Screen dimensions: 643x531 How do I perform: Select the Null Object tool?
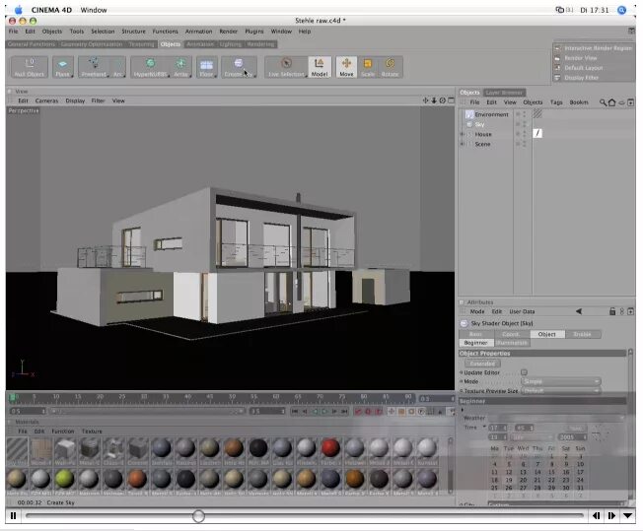30,67
